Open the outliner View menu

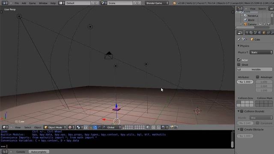coord(253,9)
